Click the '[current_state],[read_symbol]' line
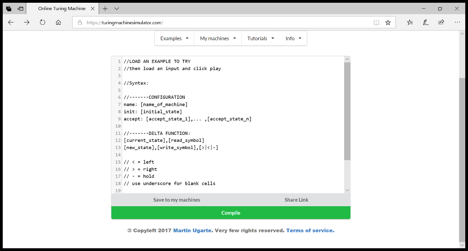This screenshot has height=251, width=468. point(164,140)
